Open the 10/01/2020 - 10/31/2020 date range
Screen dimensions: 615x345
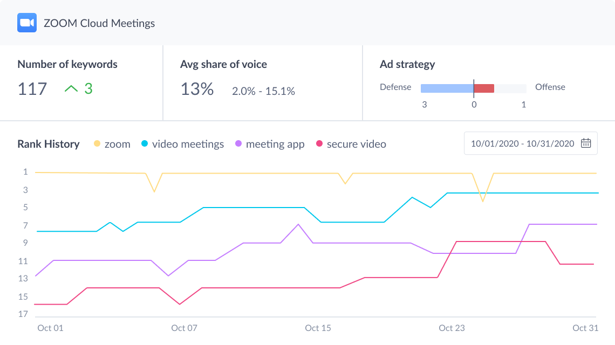point(522,143)
